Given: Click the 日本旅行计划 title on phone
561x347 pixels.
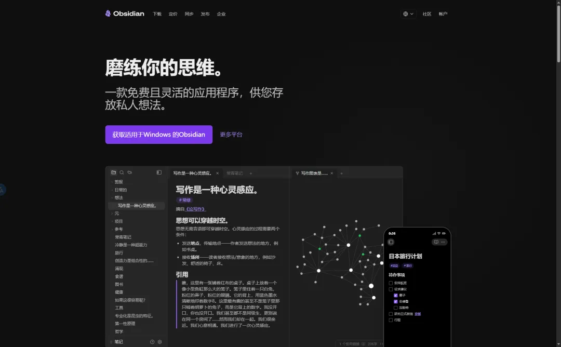Looking at the screenshot, I should tap(405, 257).
